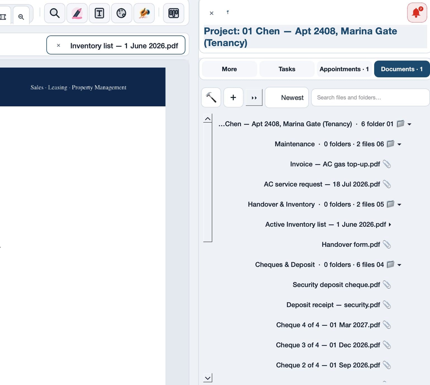Open Cheque 3 of 4 — 01 Dec 2026.pdf
430x385 pixels.
[328, 345]
